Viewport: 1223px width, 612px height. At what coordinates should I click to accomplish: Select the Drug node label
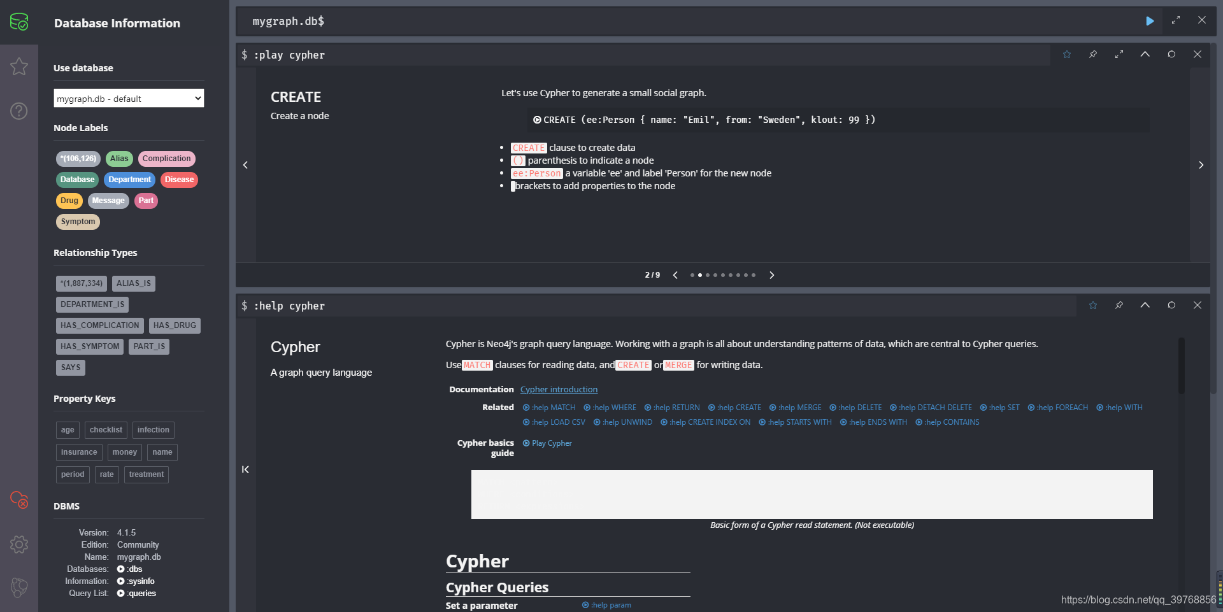click(x=69, y=201)
